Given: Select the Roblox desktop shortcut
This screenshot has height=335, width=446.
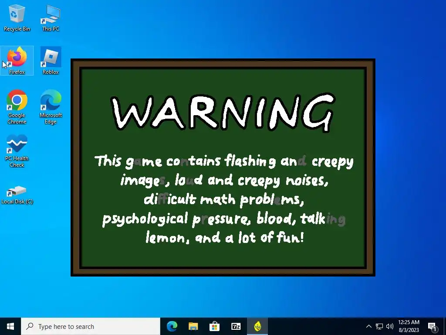Looking at the screenshot, I should tap(51, 61).
